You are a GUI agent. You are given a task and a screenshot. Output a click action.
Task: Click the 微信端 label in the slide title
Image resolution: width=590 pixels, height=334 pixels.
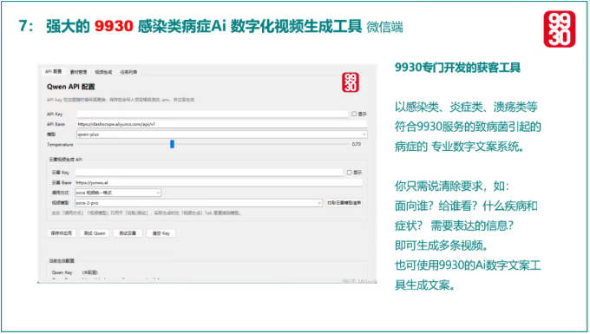tap(384, 28)
